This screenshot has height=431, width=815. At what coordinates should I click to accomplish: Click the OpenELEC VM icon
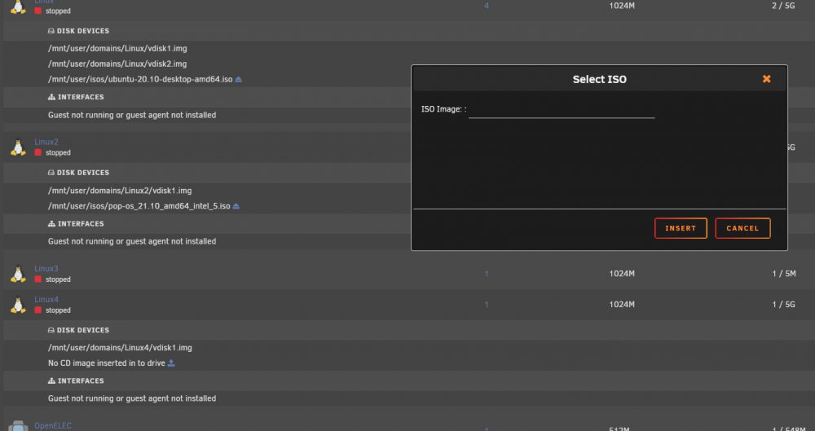[x=18, y=426]
